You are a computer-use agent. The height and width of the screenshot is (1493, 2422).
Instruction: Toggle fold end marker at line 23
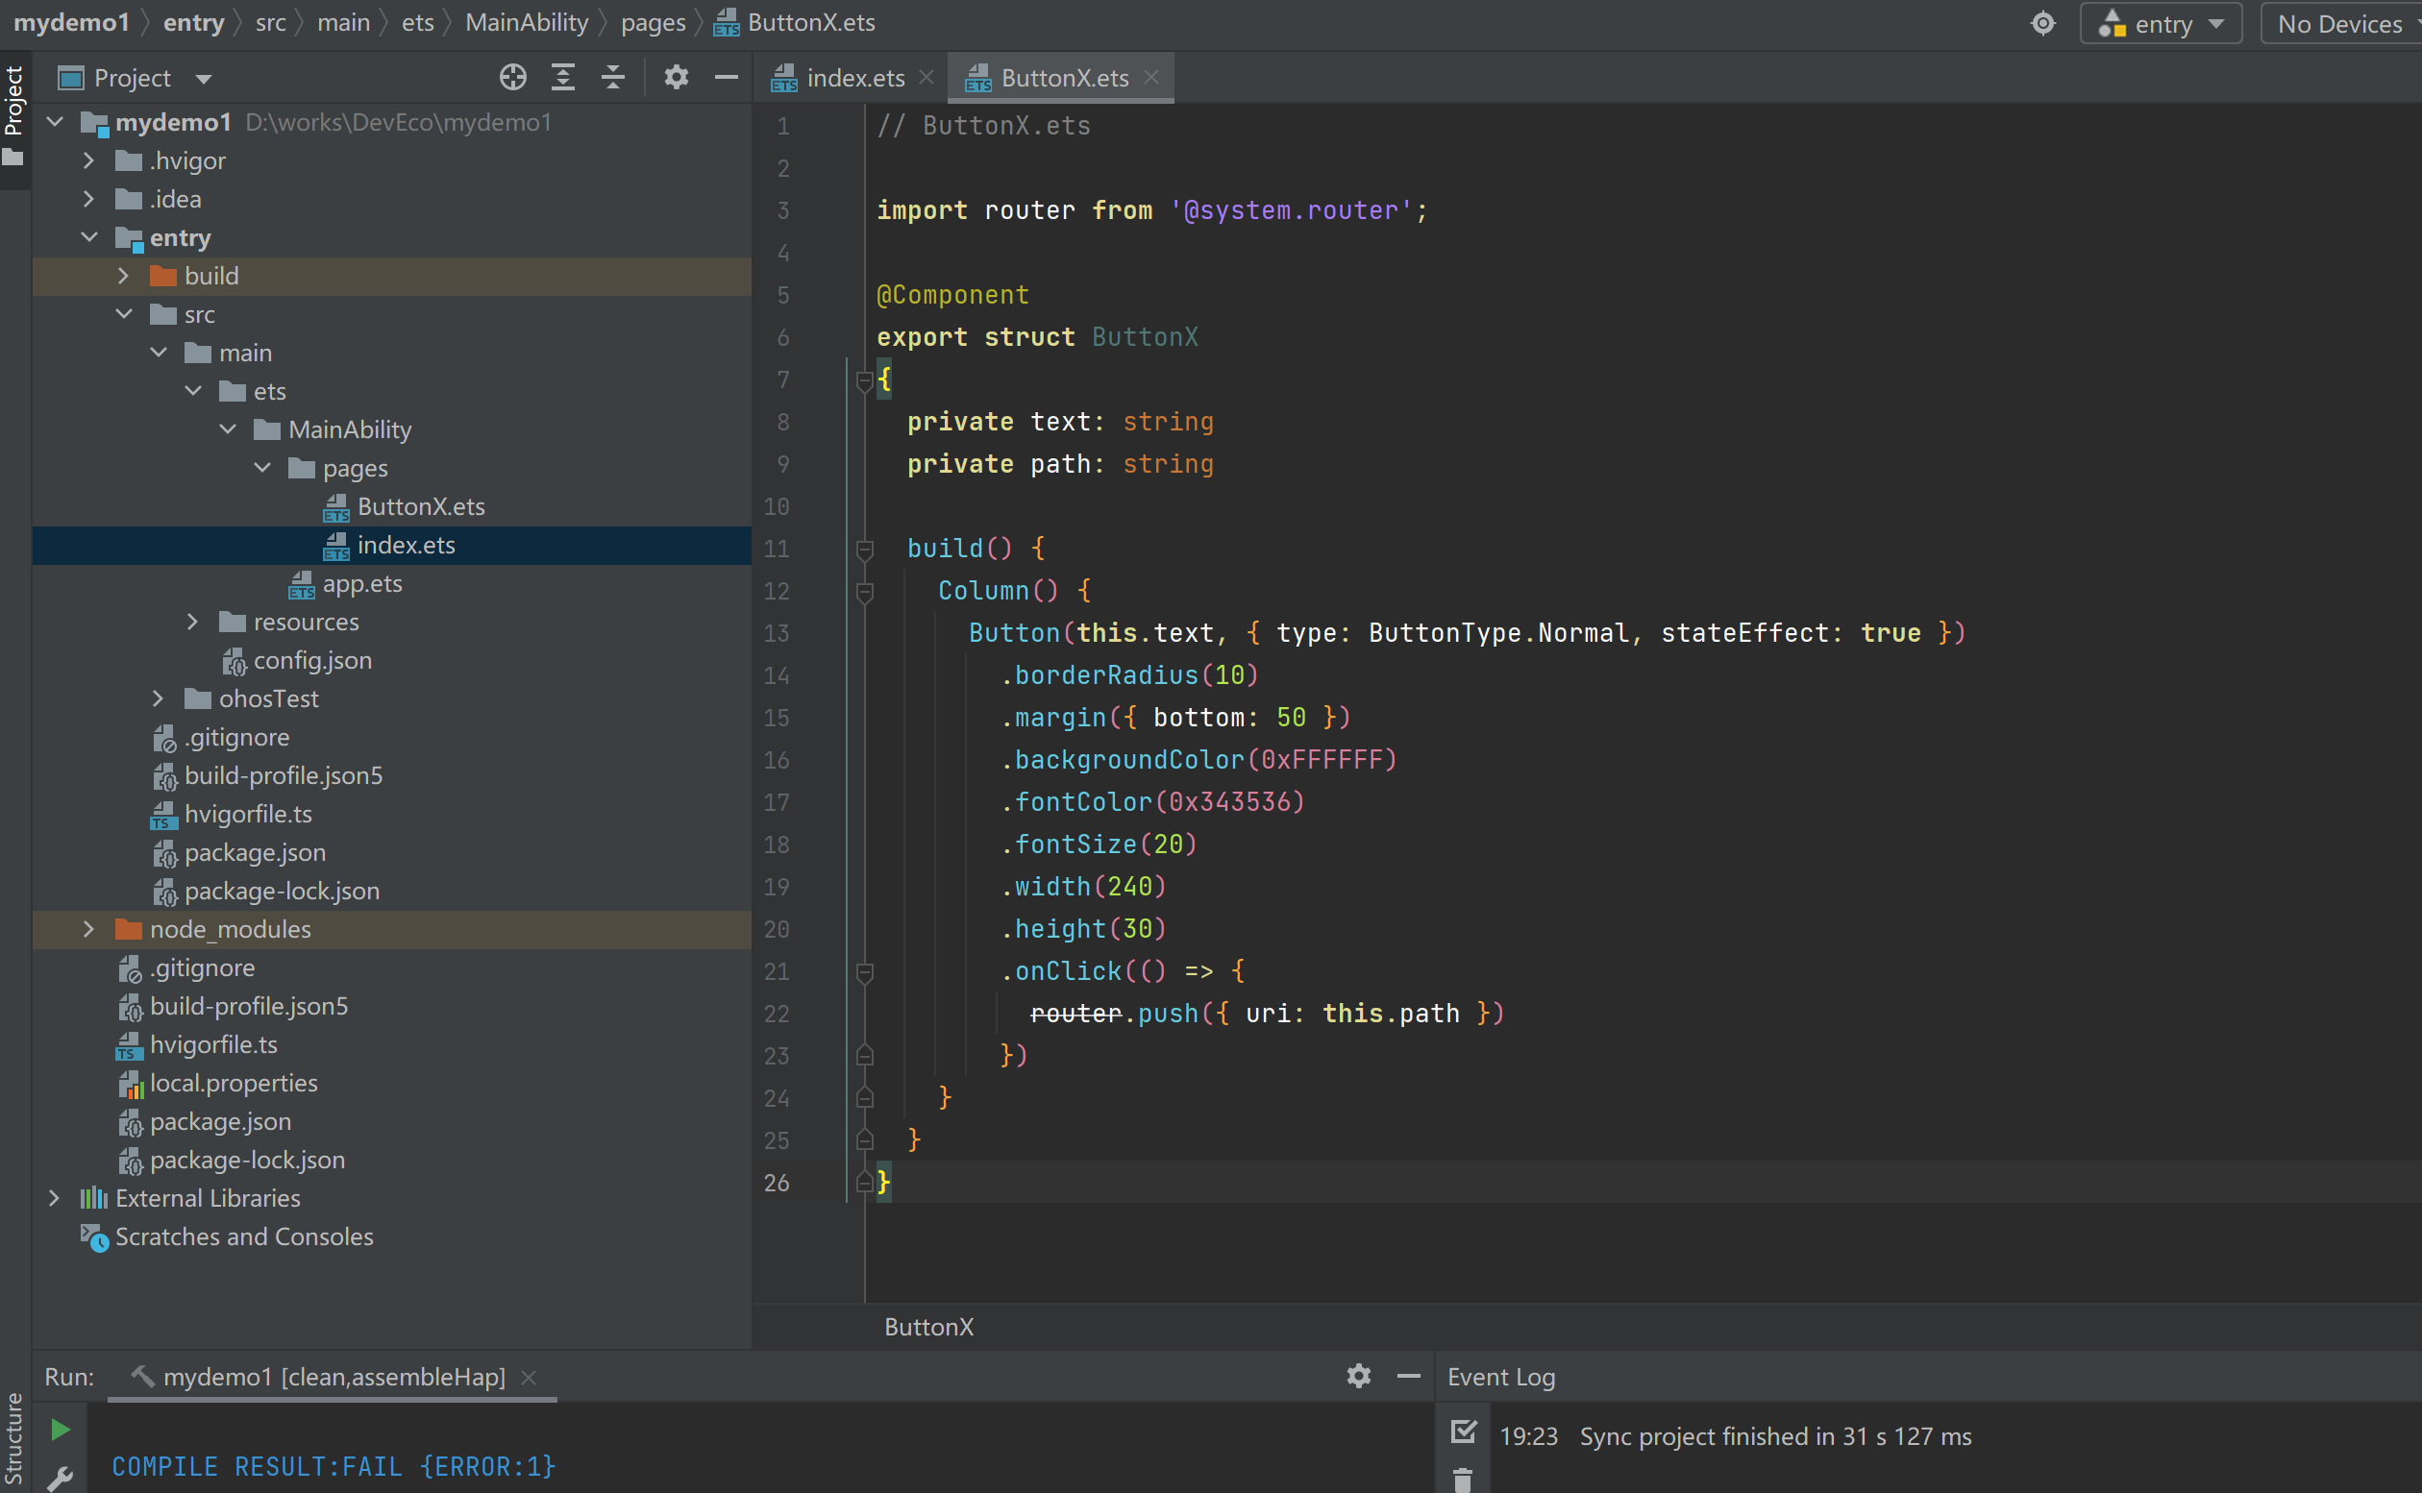[864, 1056]
